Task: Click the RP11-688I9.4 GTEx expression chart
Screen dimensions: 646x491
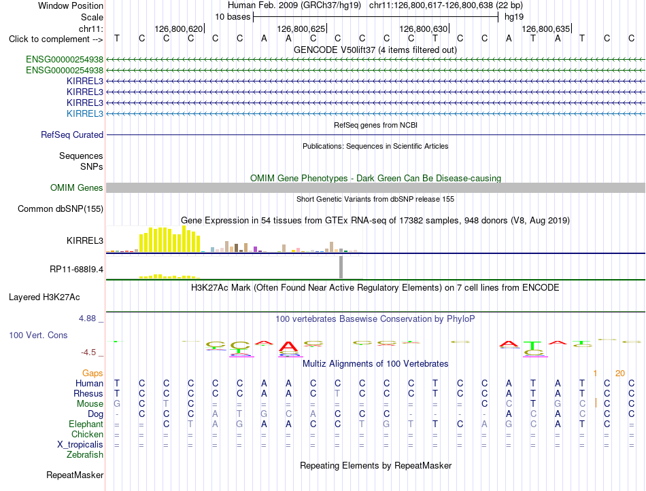Action: (234, 268)
